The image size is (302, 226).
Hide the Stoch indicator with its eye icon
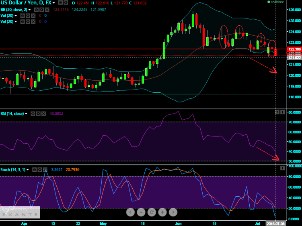[35, 170]
